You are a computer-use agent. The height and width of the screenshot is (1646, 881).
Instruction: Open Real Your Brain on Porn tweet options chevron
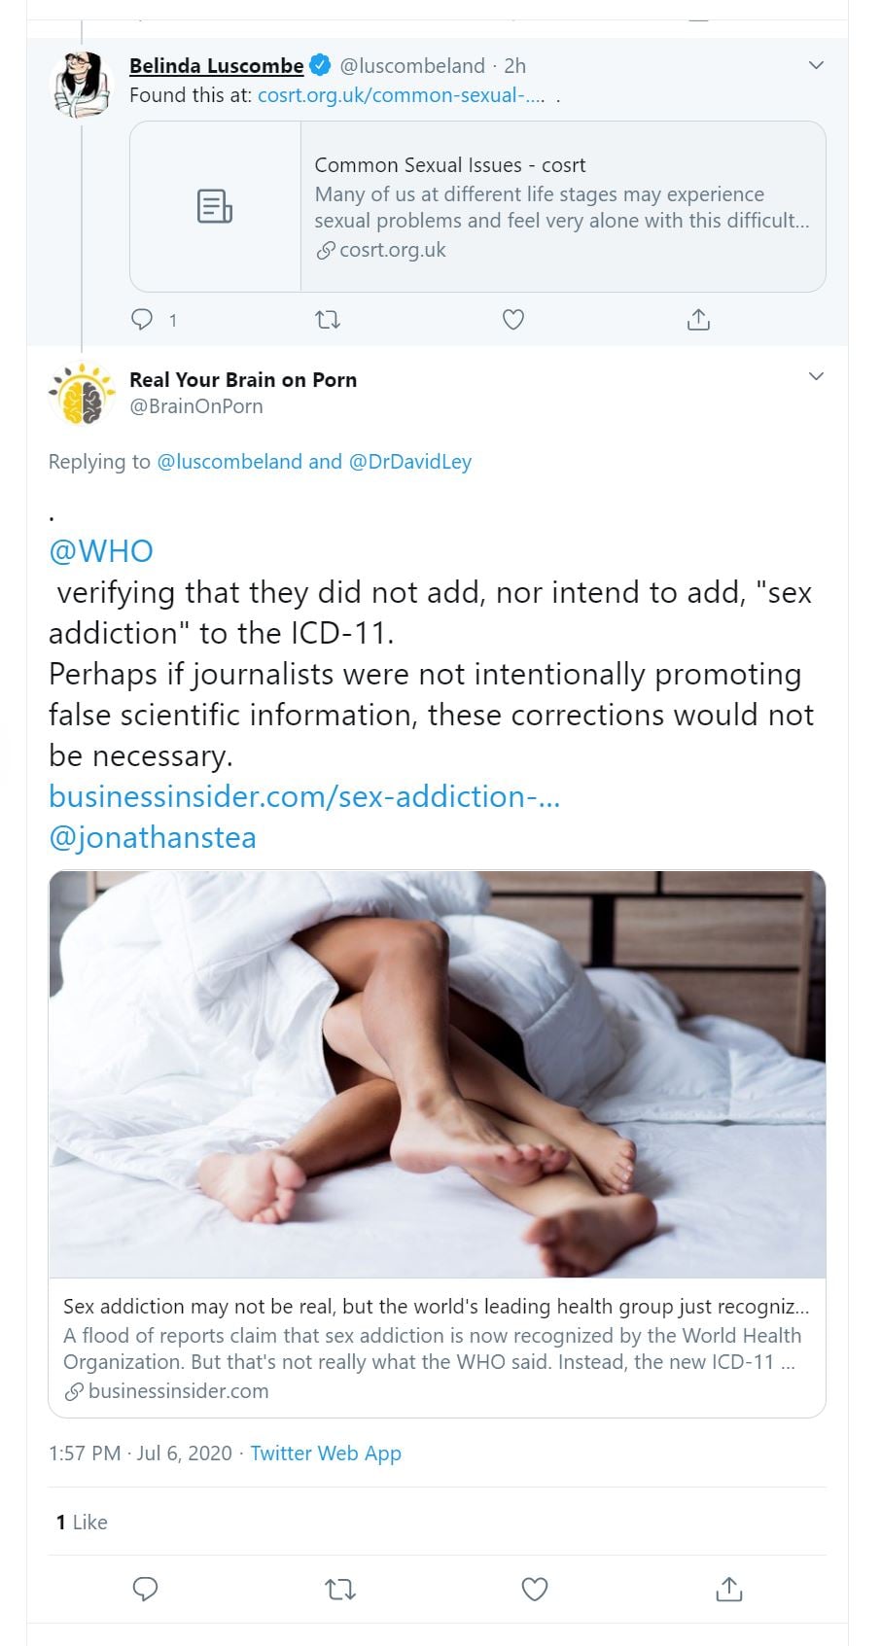point(816,376)
